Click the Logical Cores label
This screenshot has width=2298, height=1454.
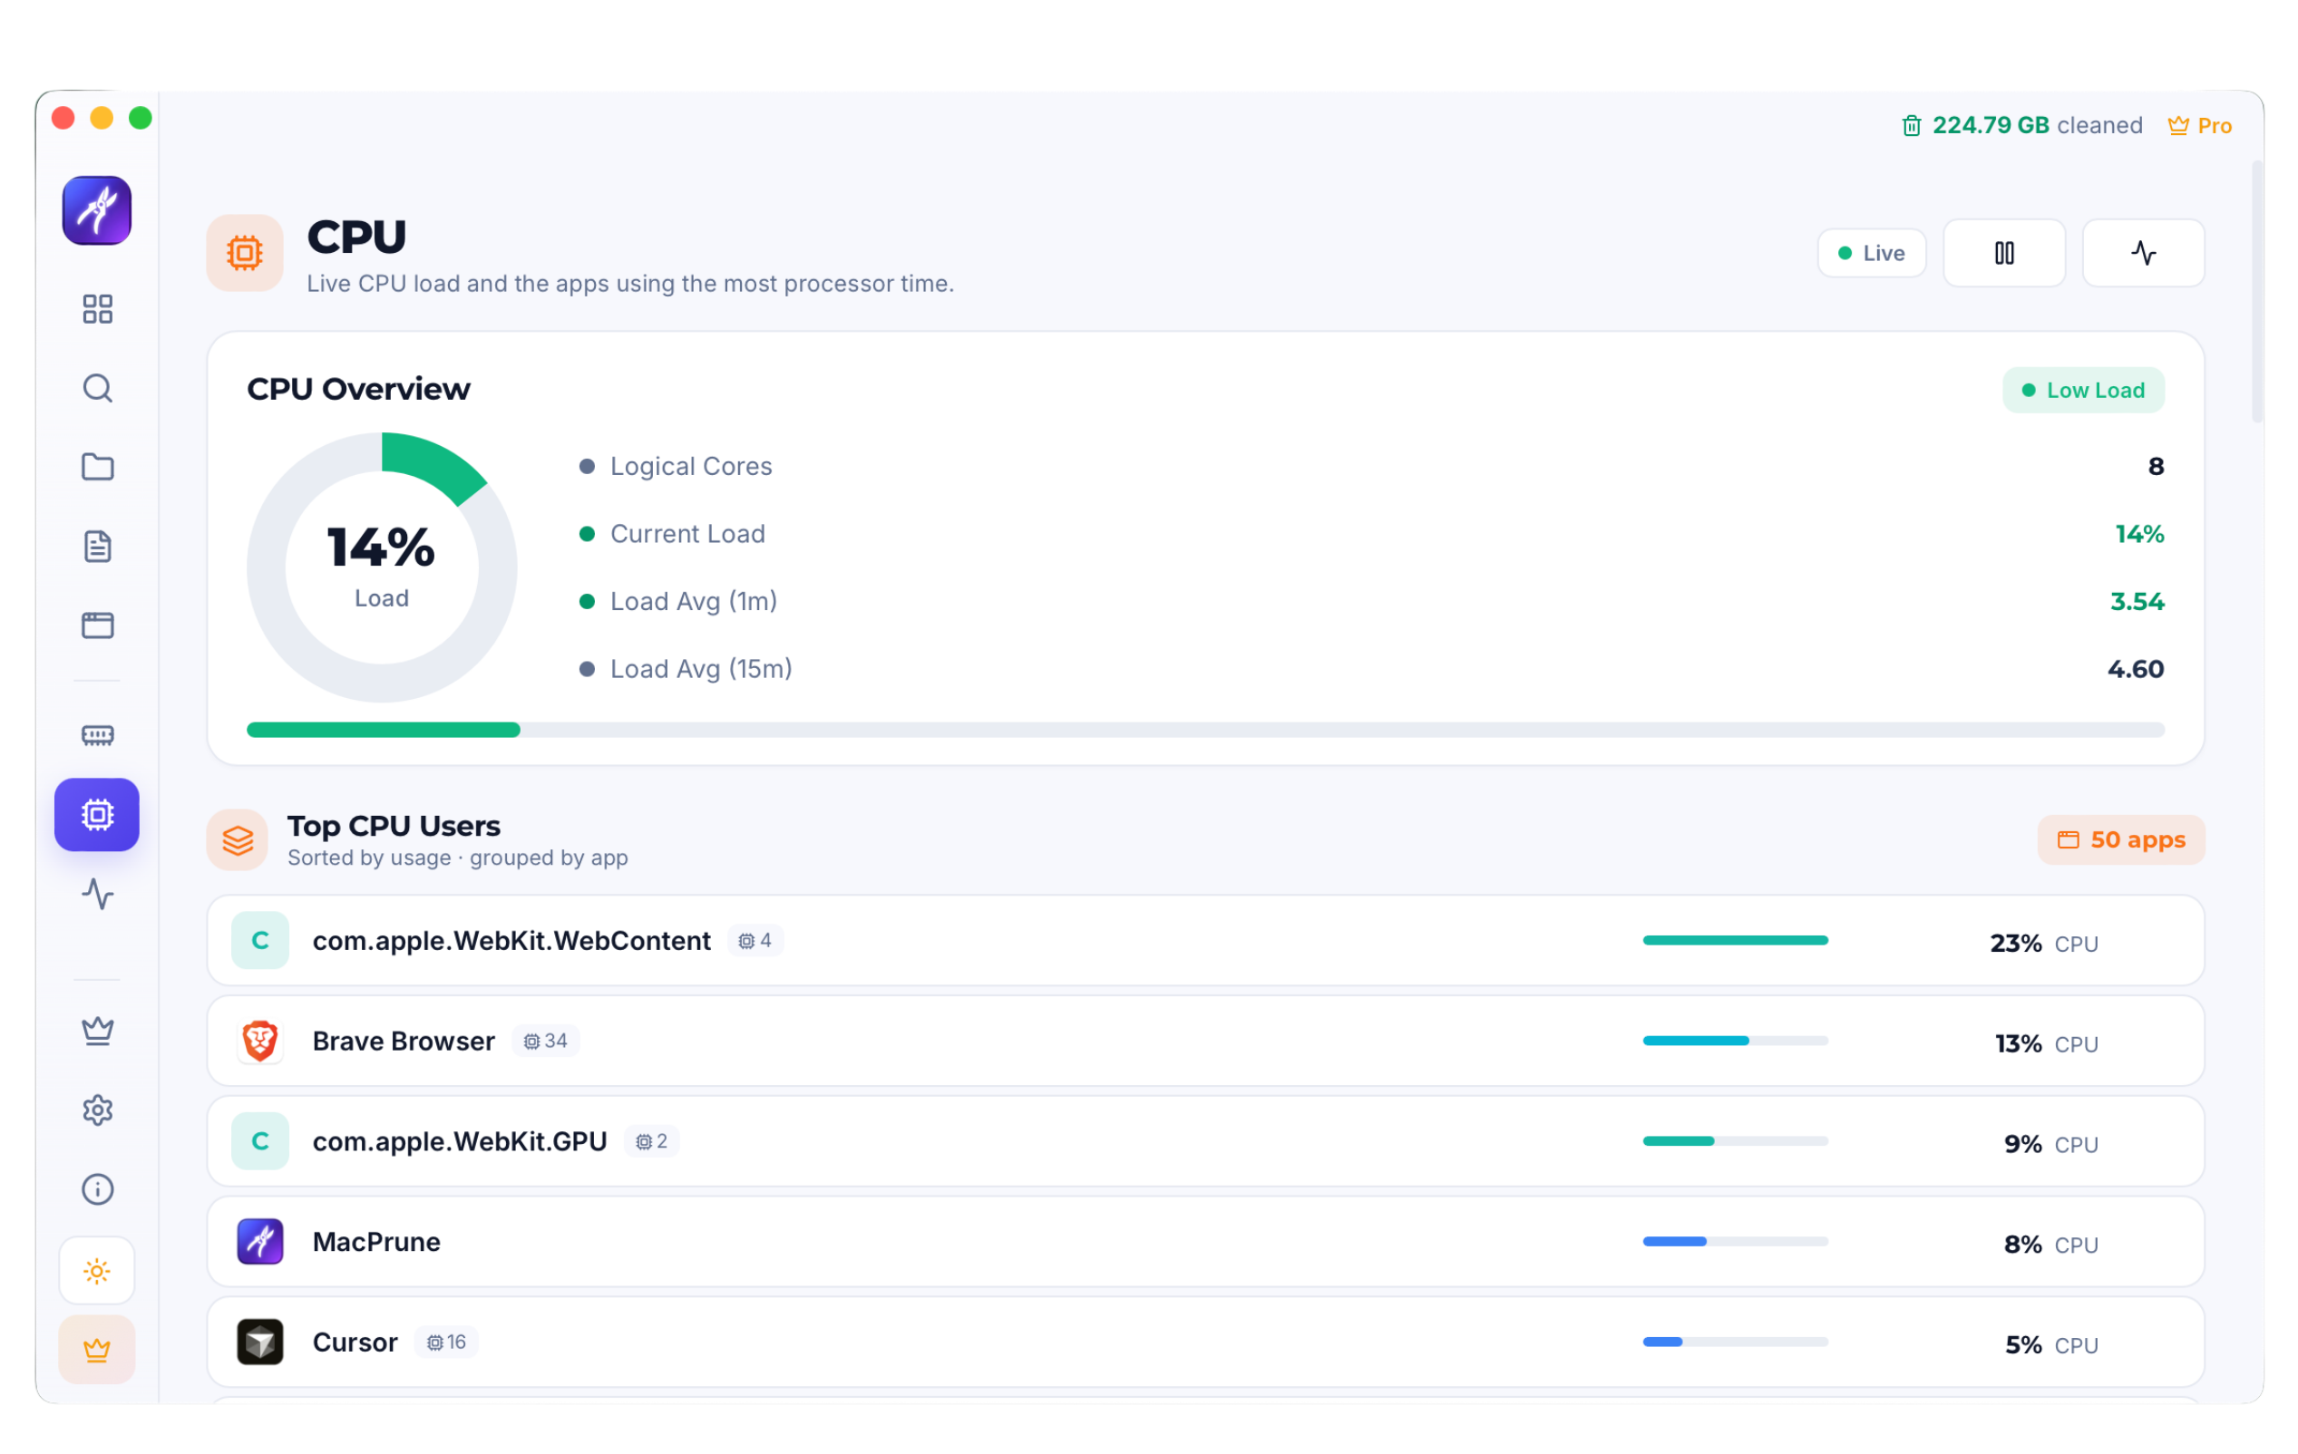click(691, 467)
